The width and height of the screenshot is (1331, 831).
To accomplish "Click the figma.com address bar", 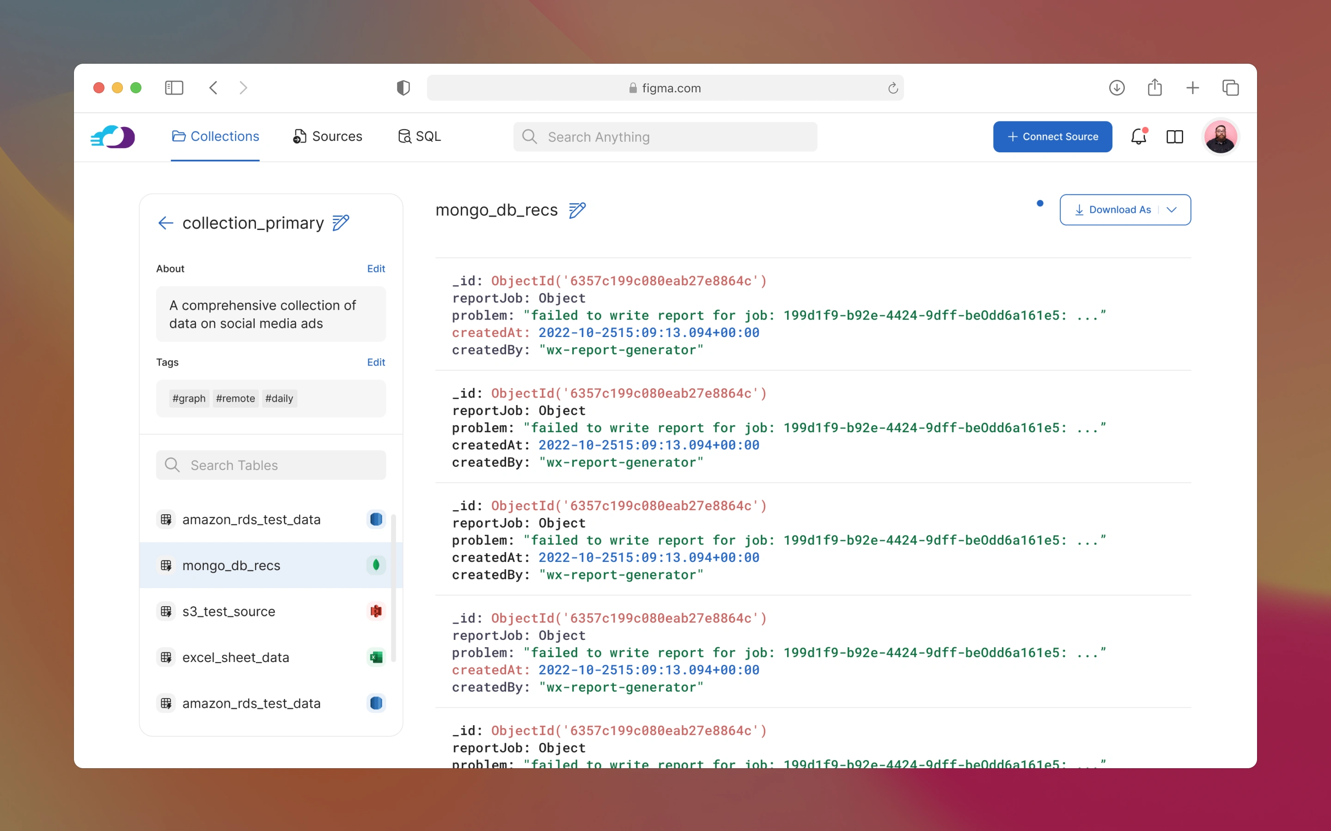I will pyautogui.click(x=665, y=88).
